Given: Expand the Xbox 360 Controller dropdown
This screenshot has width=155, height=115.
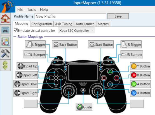Looking at the screenshot, I should pyautogui.click(x=76, y=31).
